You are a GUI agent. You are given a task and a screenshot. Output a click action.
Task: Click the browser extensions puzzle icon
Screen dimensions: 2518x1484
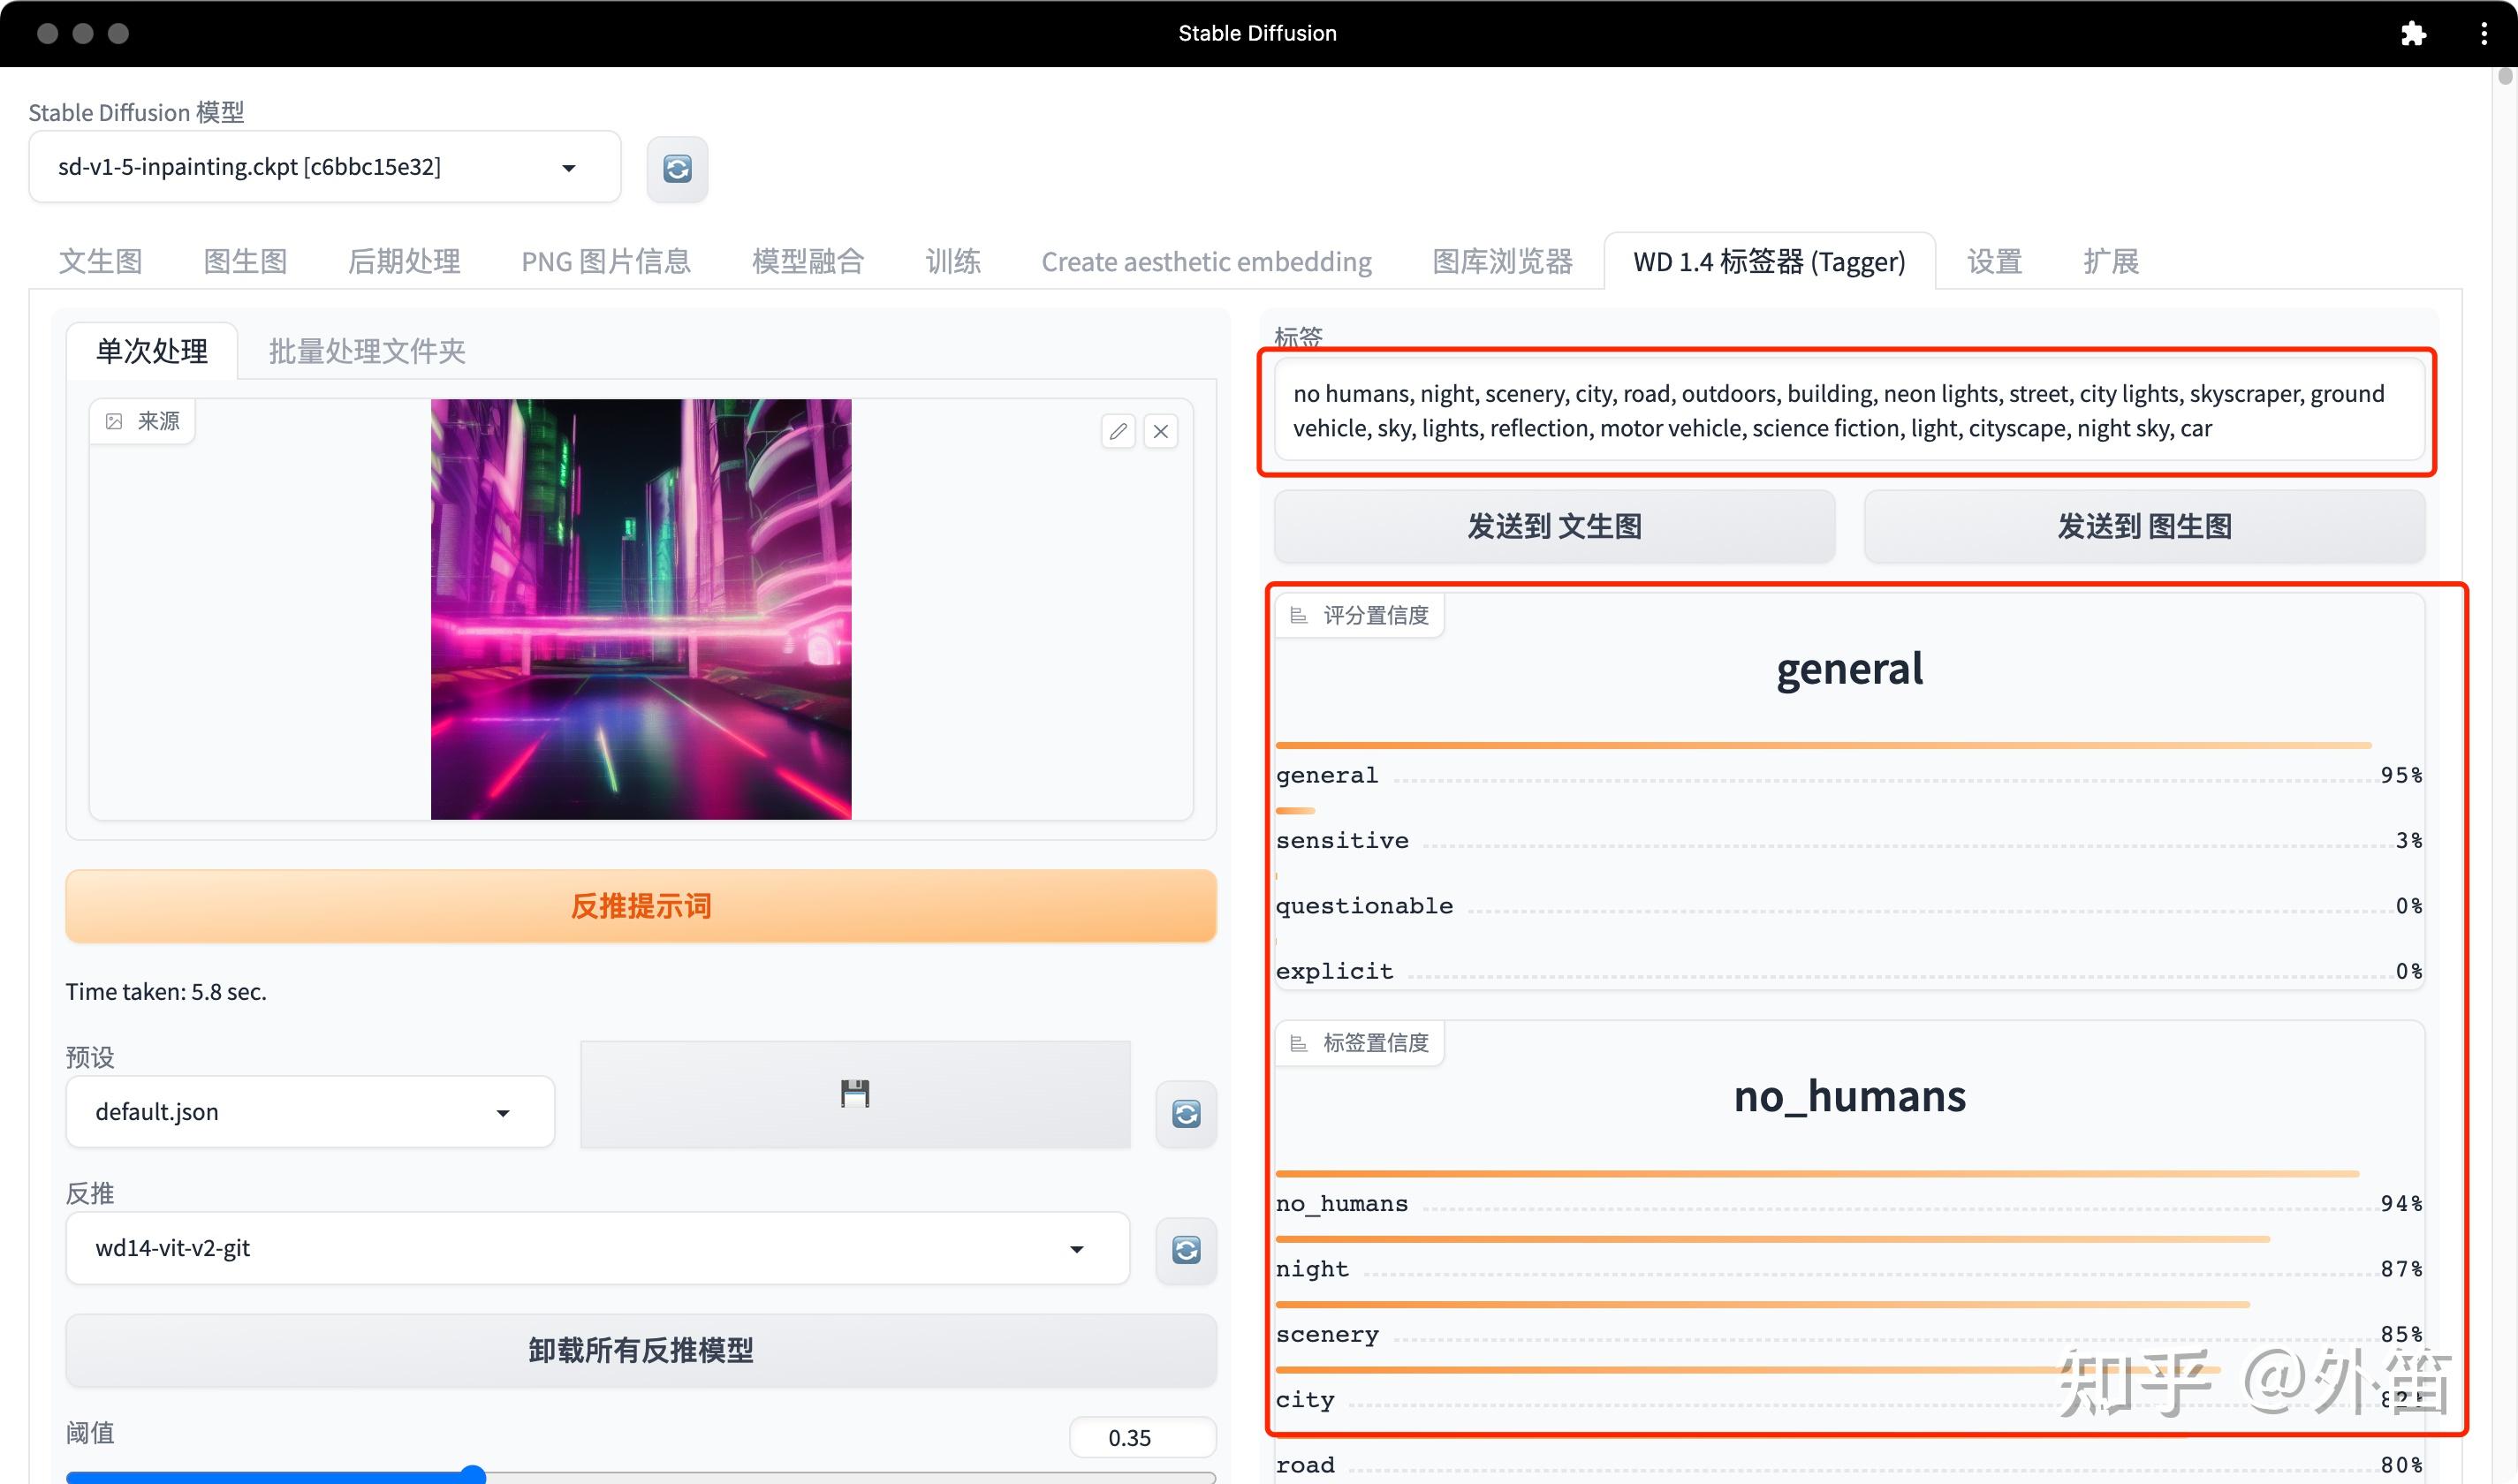pos(2413,34)
